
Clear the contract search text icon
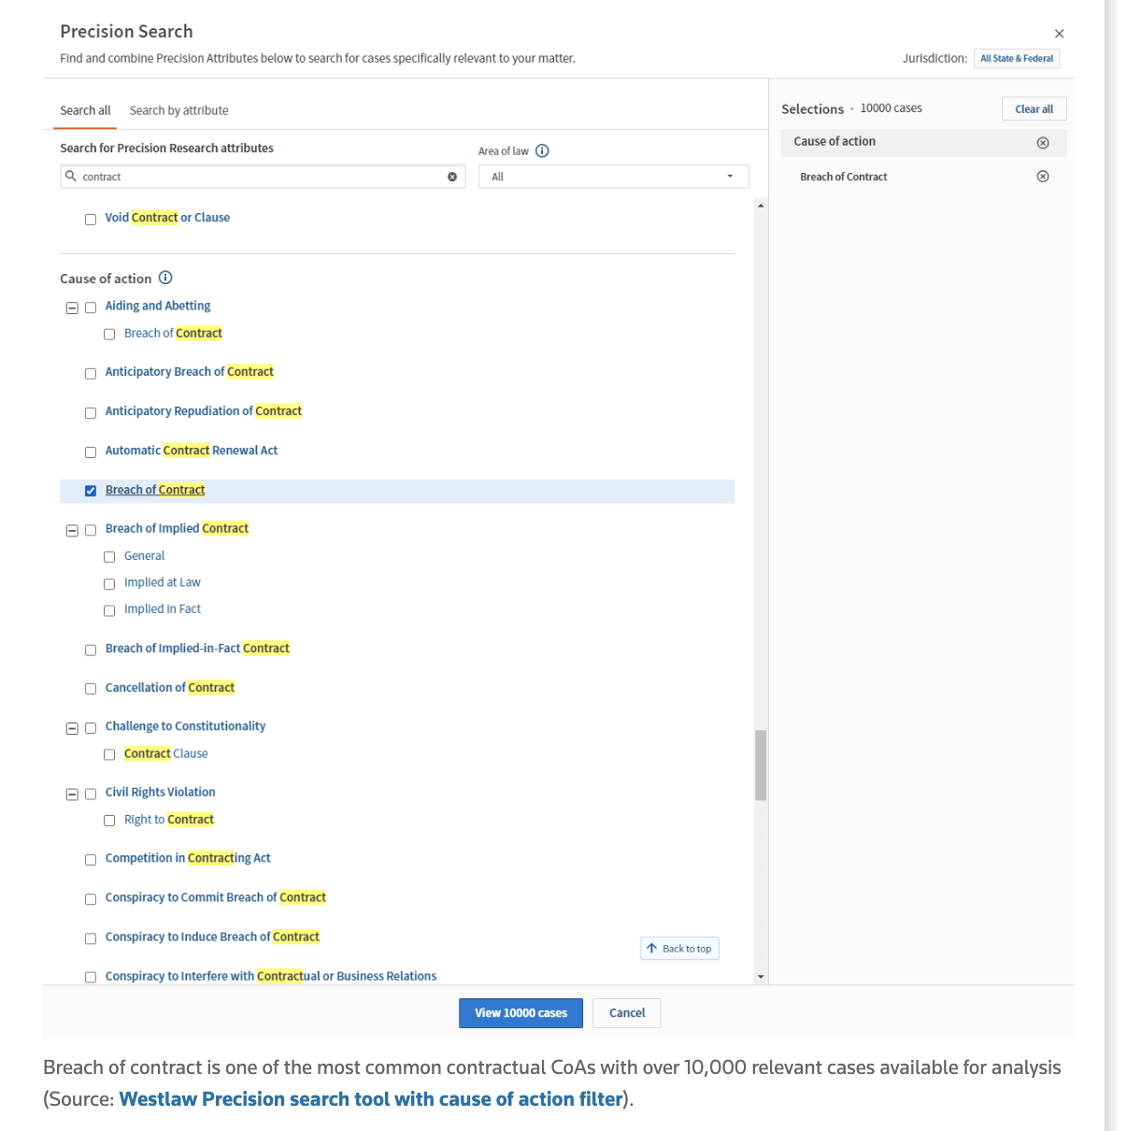coord(452,177)
